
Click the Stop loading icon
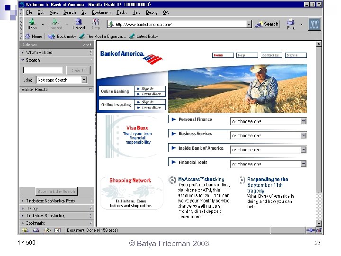pyautogui.click(x=96, y=22)
